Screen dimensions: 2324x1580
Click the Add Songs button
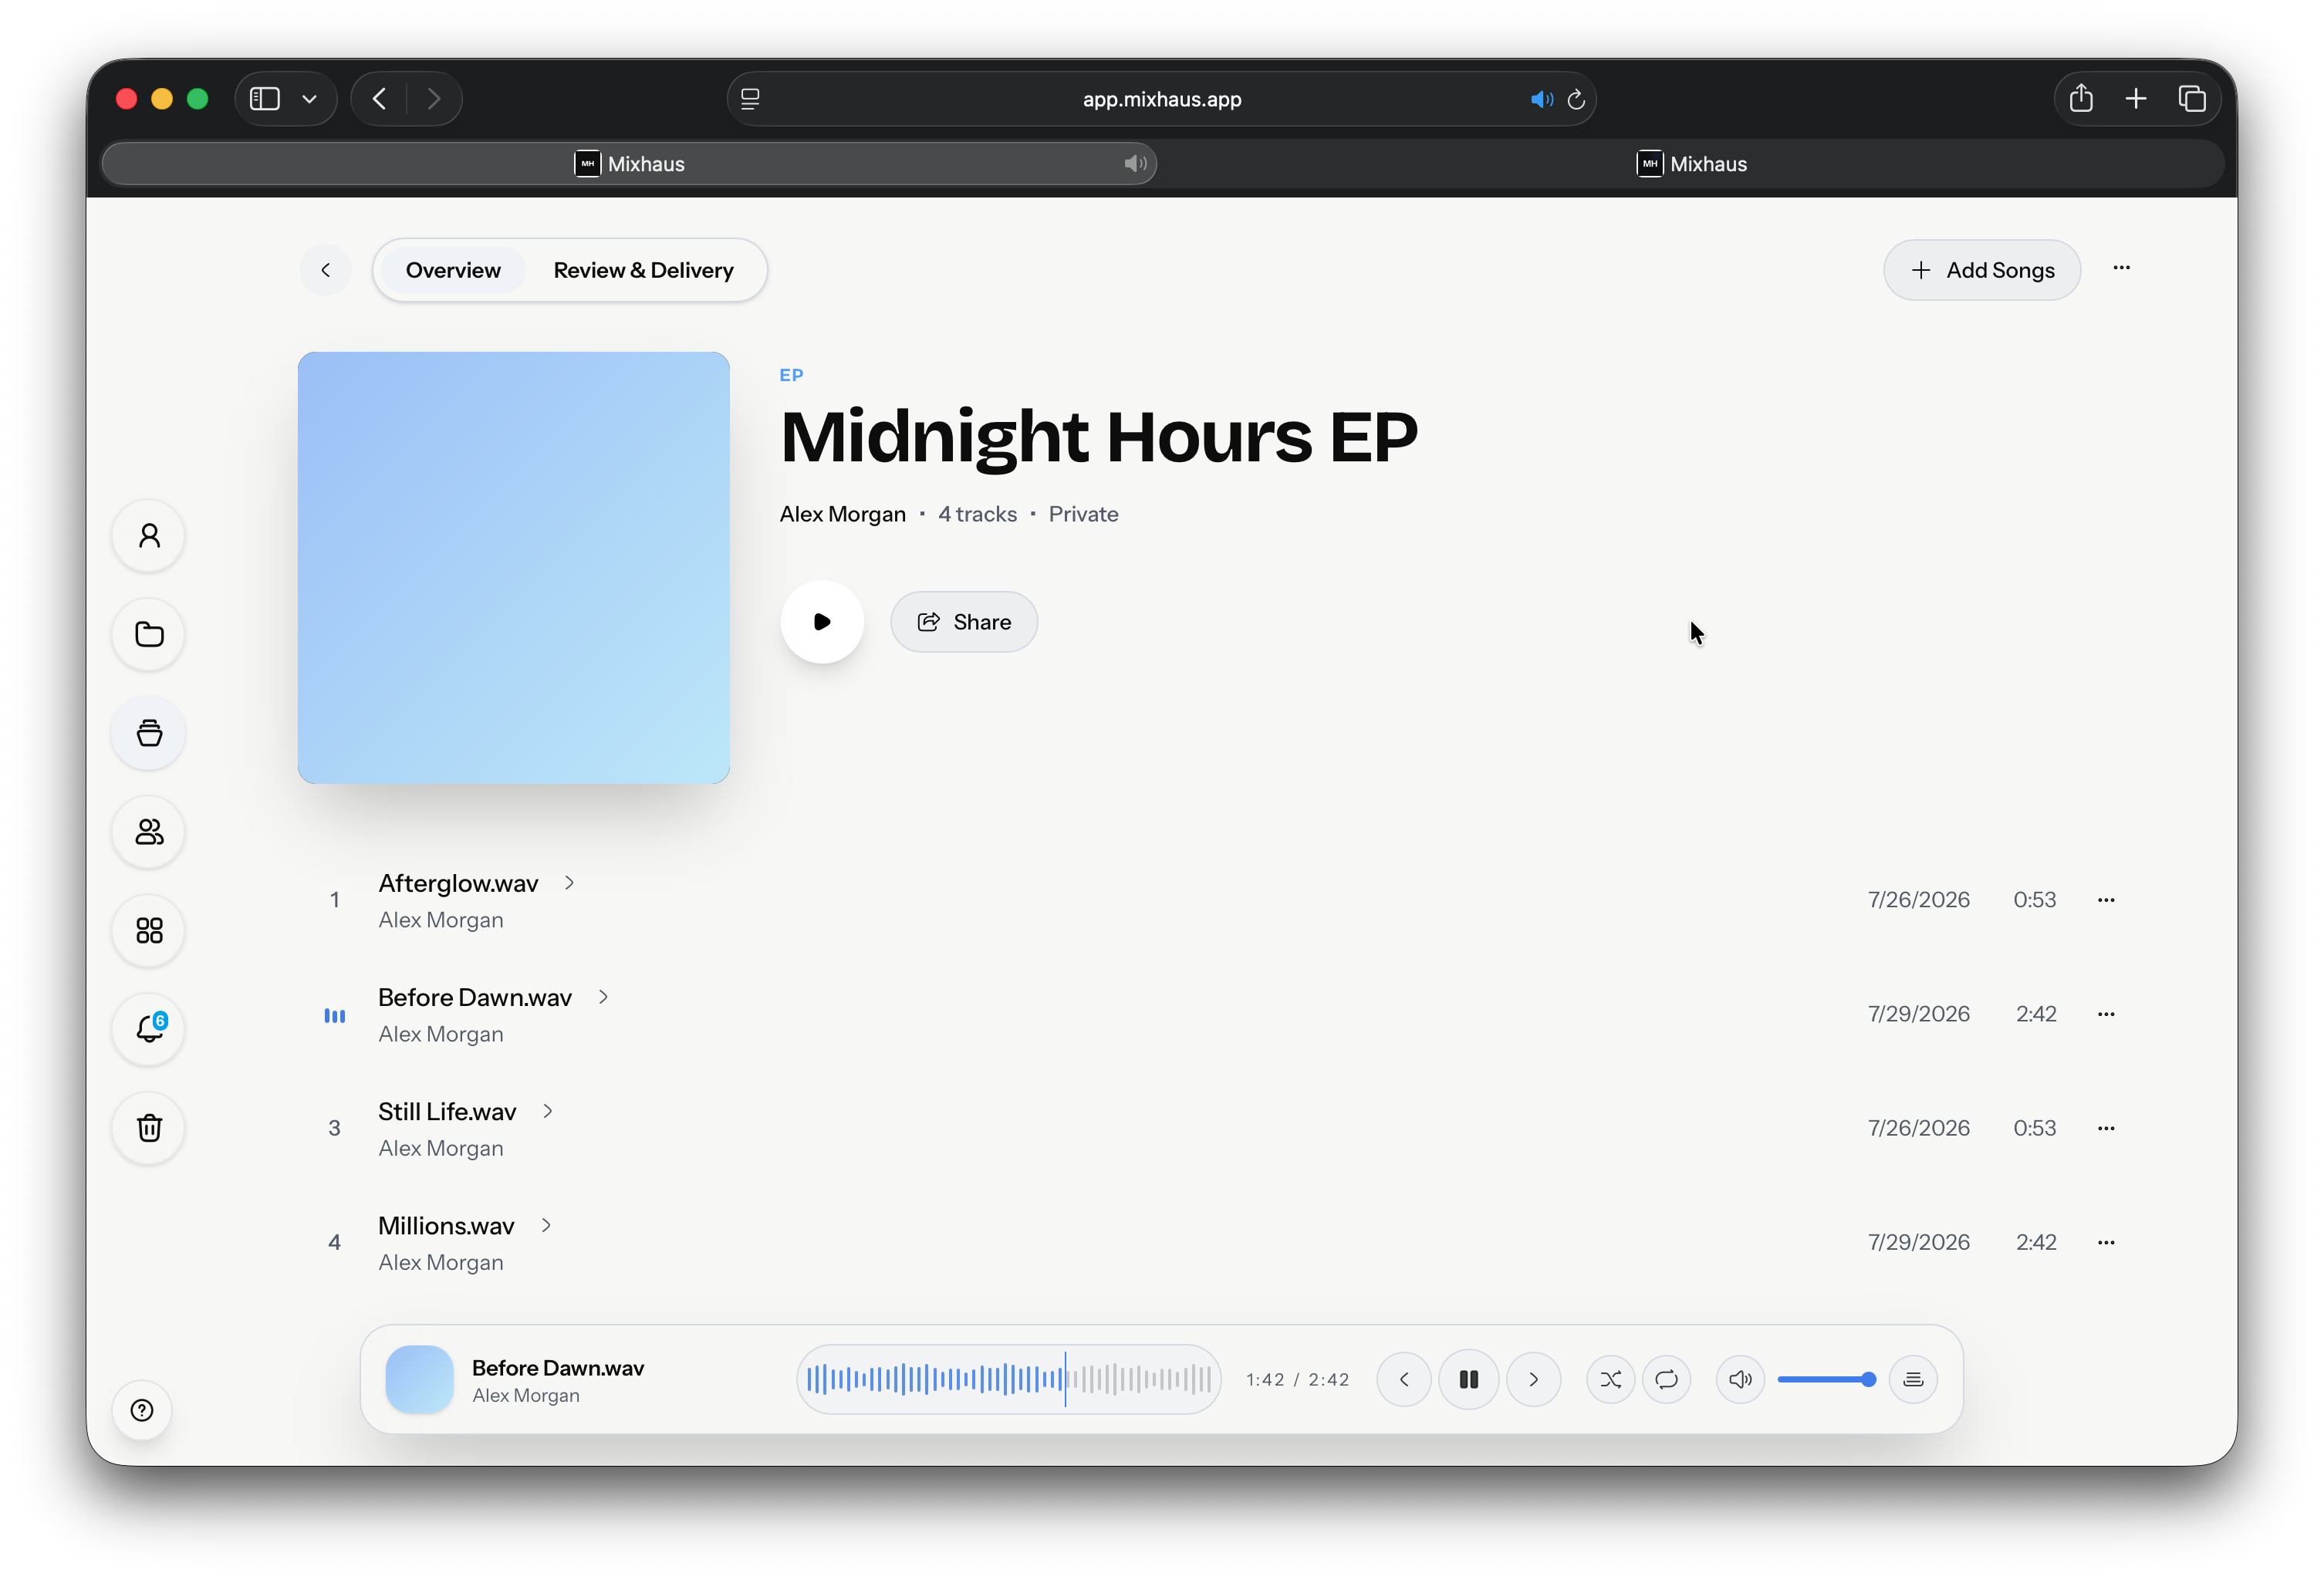(1982, 270)
